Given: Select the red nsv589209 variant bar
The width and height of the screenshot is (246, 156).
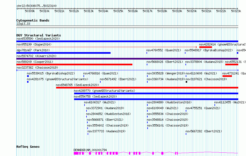Looking at the screenshot, I should pyautogui.click(x=74, y=64).
